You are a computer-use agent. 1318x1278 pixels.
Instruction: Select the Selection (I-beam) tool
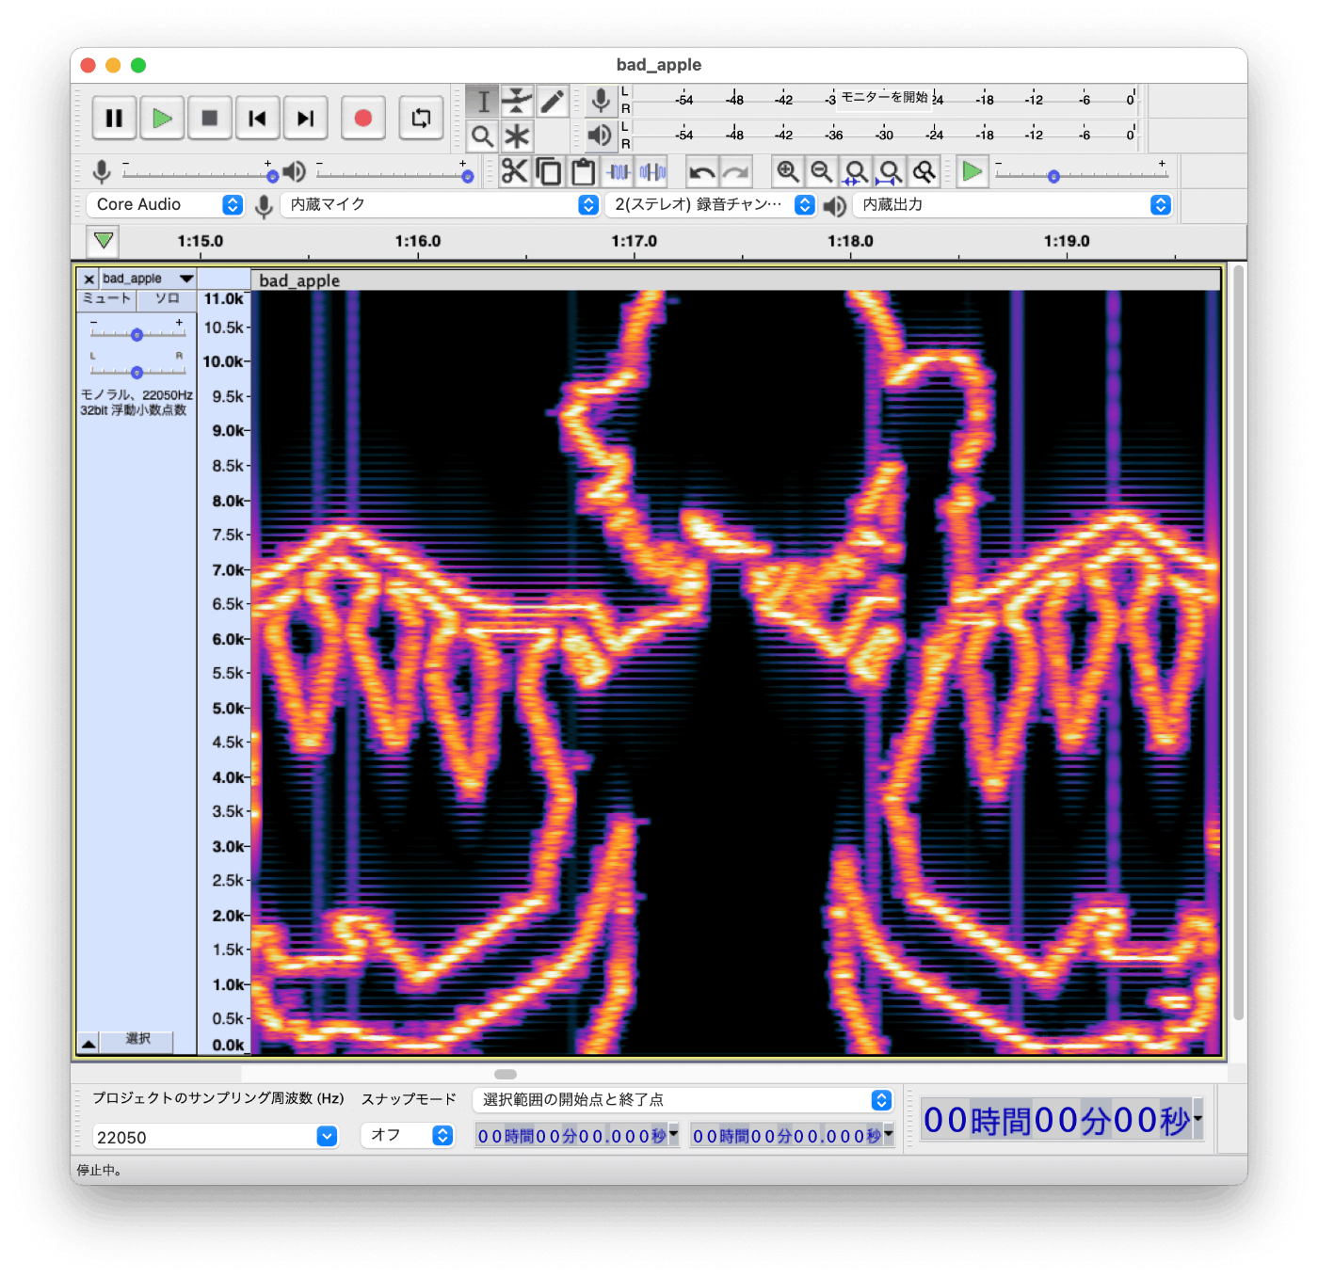(x=483, y=102)
